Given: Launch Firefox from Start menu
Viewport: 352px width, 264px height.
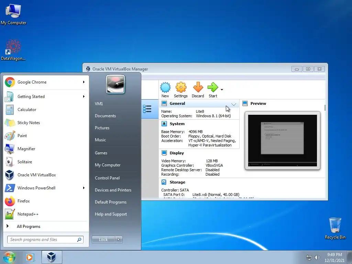Looking at the screenshot, I should [x=45, y=201].
